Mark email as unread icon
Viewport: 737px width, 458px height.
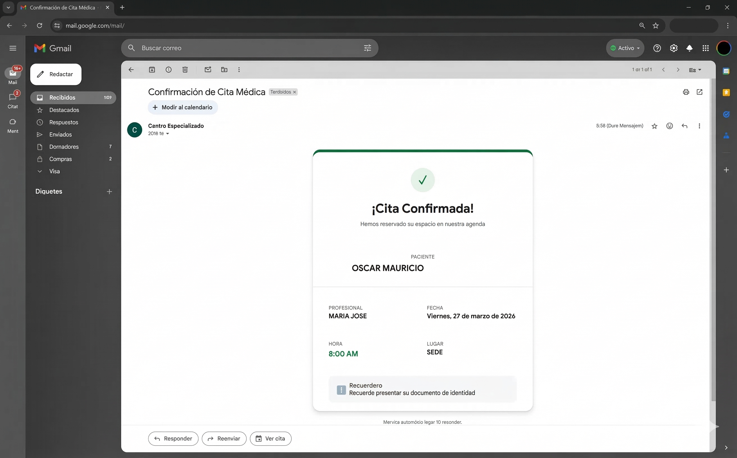(x=208, y=70)
